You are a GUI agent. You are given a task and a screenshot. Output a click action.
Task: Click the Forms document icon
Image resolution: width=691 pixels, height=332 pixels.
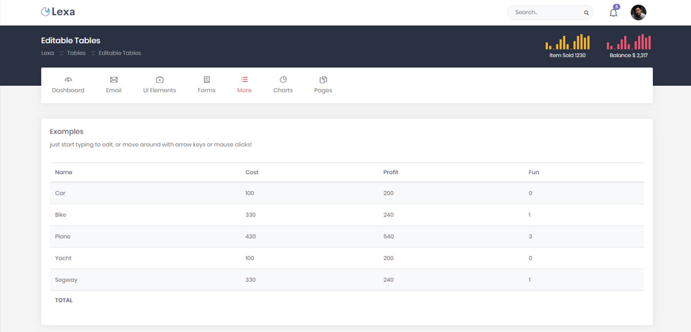click(x=207, y=80)
